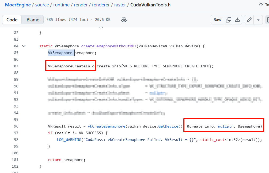The image size is (269, 173).
Task: Open the raster folder breadcrumb
Action: 120,5
